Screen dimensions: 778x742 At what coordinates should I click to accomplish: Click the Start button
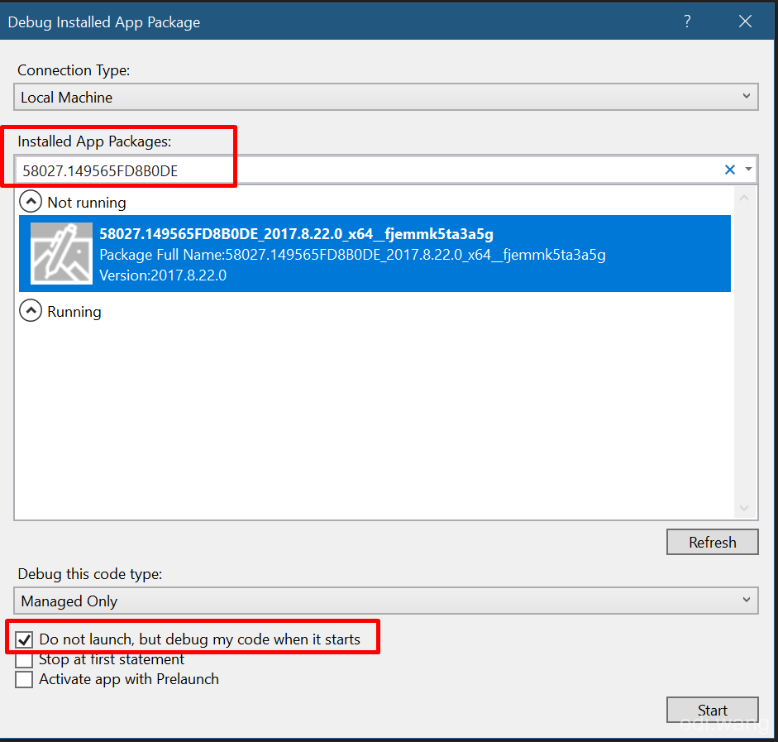713,711
